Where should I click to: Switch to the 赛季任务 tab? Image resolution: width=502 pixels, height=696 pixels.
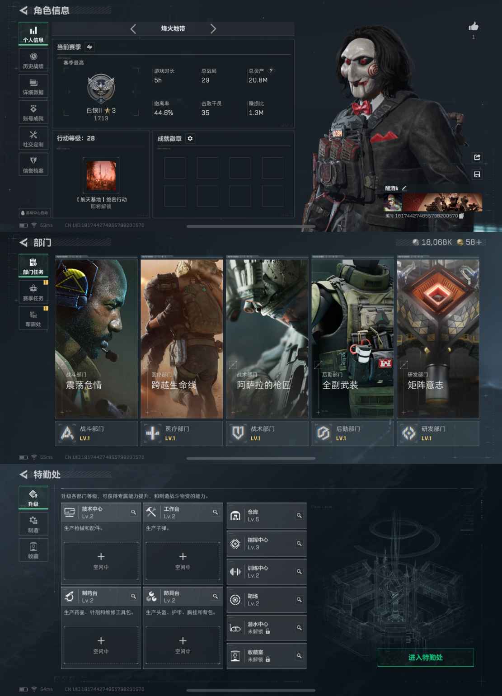pos(33,292)
